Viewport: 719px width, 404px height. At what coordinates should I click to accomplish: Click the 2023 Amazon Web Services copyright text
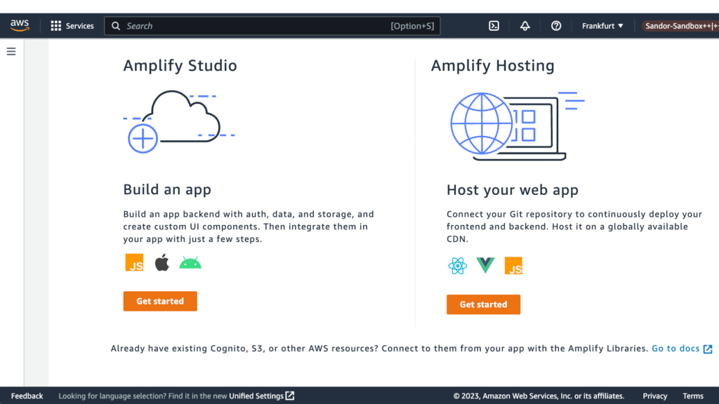tap(539, 396)
